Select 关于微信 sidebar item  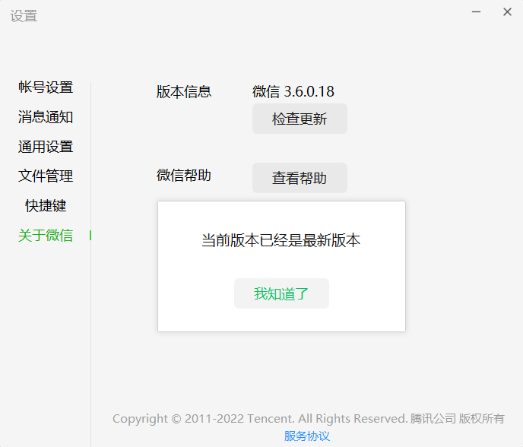(46, 236)
